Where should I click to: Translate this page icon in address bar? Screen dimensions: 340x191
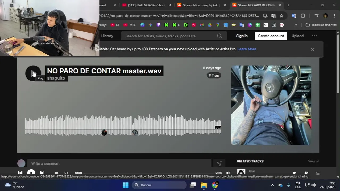[x=273, y=16]
